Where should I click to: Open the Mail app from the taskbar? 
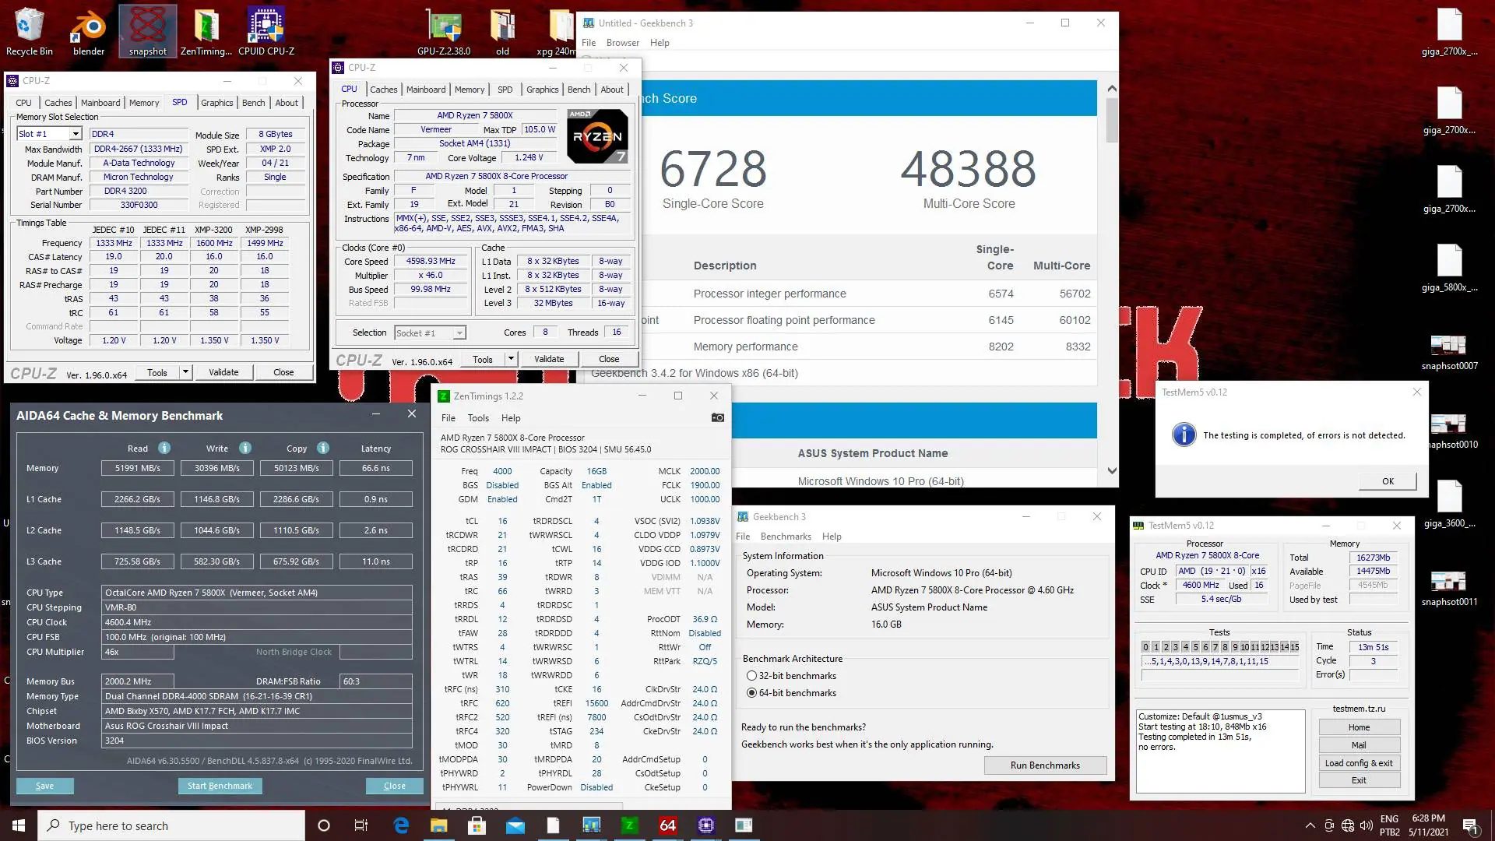point(515,825)
